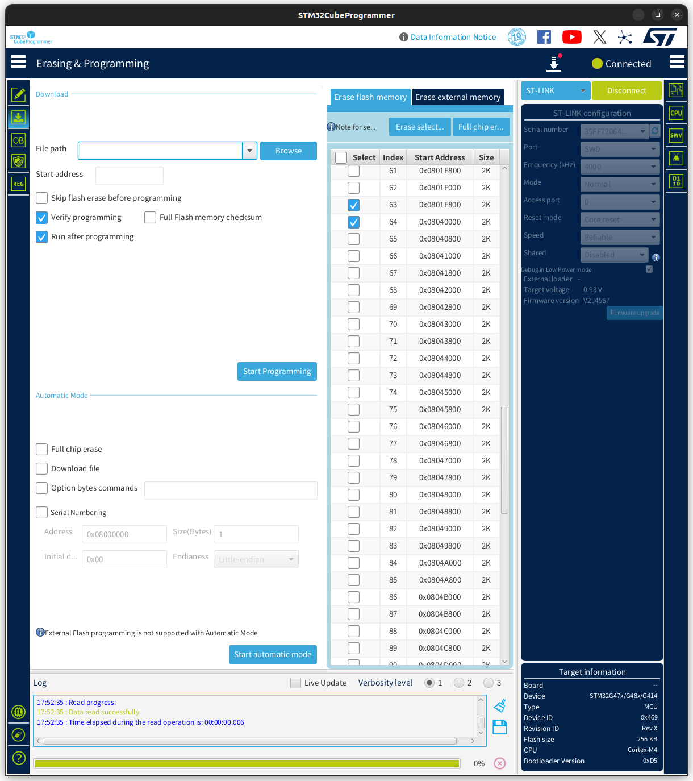This screenshot has width=693, height=781.
Task: Check the Download file option
Action: tap(41, 468)
